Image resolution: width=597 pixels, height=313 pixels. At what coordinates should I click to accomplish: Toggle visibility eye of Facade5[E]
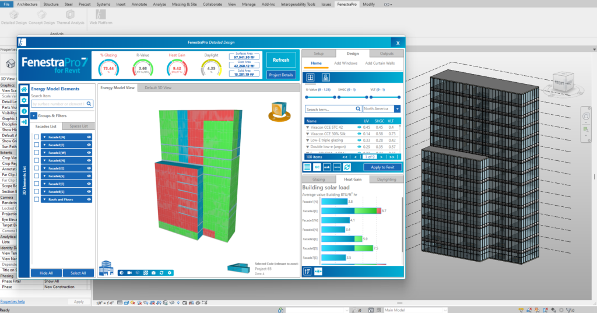point(89,168)
